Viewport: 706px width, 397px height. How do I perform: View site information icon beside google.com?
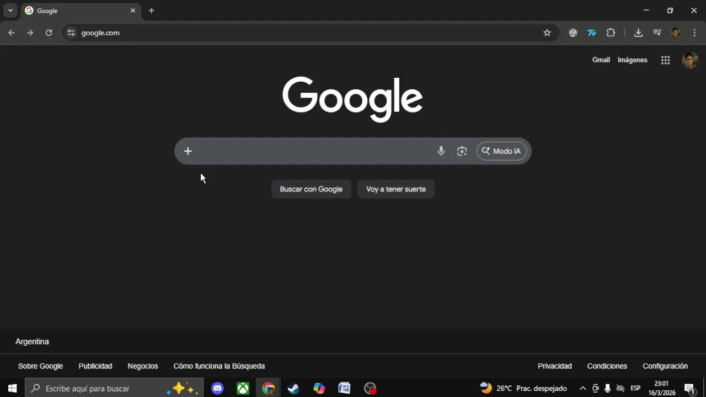71,33
